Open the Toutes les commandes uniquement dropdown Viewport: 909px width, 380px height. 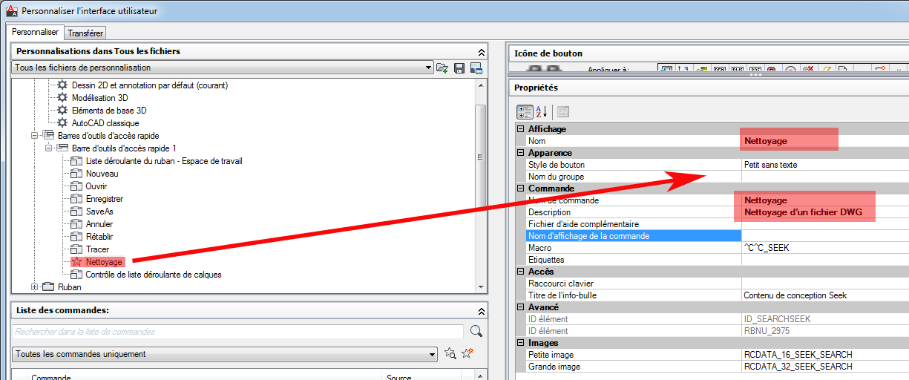[432, 354]
